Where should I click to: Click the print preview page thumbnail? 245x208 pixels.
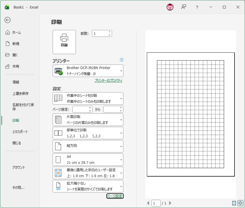(190, 114)
